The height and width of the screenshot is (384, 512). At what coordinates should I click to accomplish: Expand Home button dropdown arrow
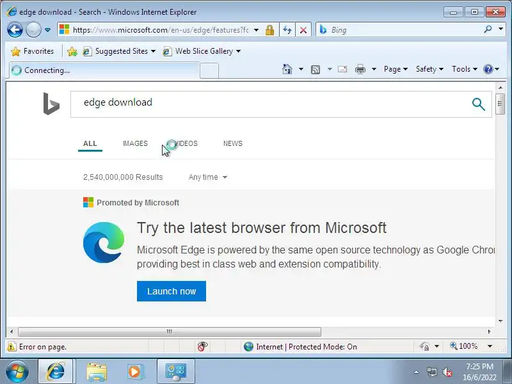point(301,69)
